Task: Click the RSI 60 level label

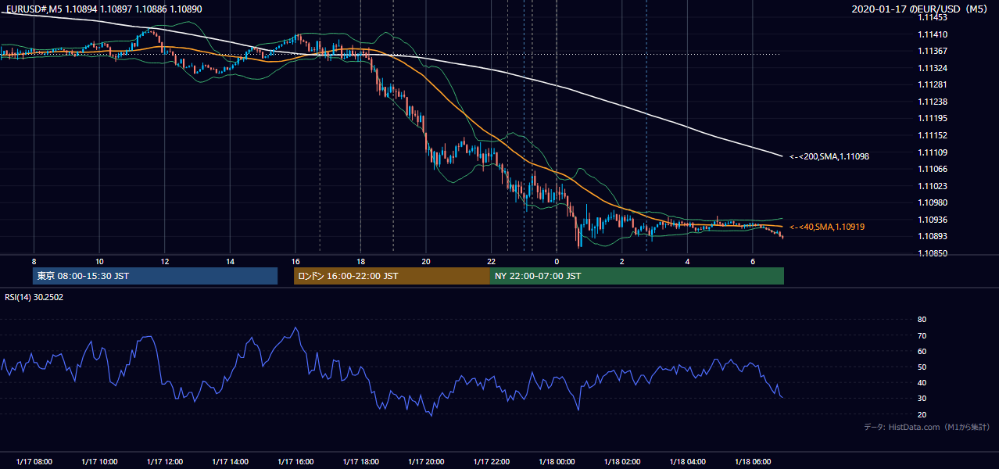Action: (922, 351)
